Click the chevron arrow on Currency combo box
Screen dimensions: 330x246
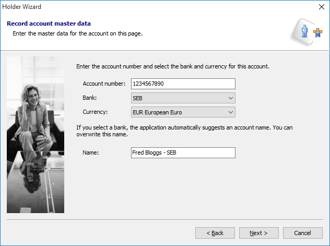coord(230,112)
